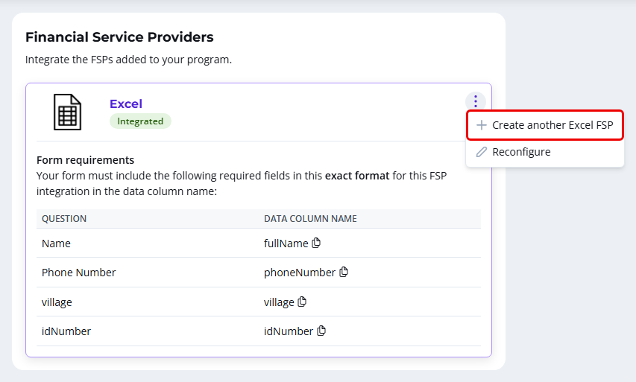Screen dimensions: 636x382
Task: Choose Reconfigure from the dropdown menu
Action: click(545, 152)
